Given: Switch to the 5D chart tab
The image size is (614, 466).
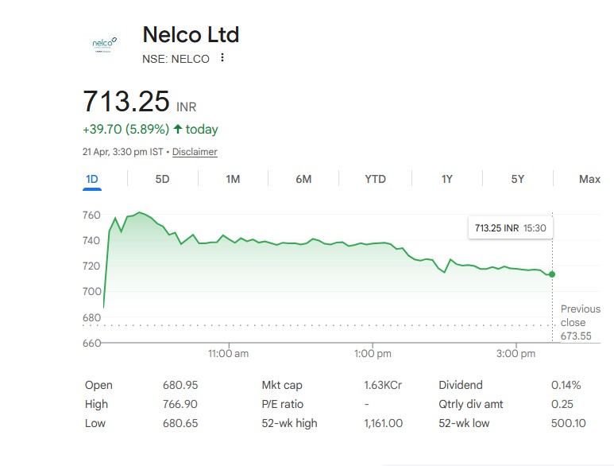Looking at the screenshot, I should [162, 179].
